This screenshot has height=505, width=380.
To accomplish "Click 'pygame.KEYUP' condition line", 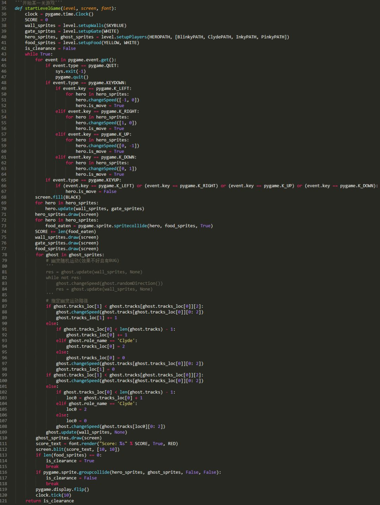I will (83, 180).
